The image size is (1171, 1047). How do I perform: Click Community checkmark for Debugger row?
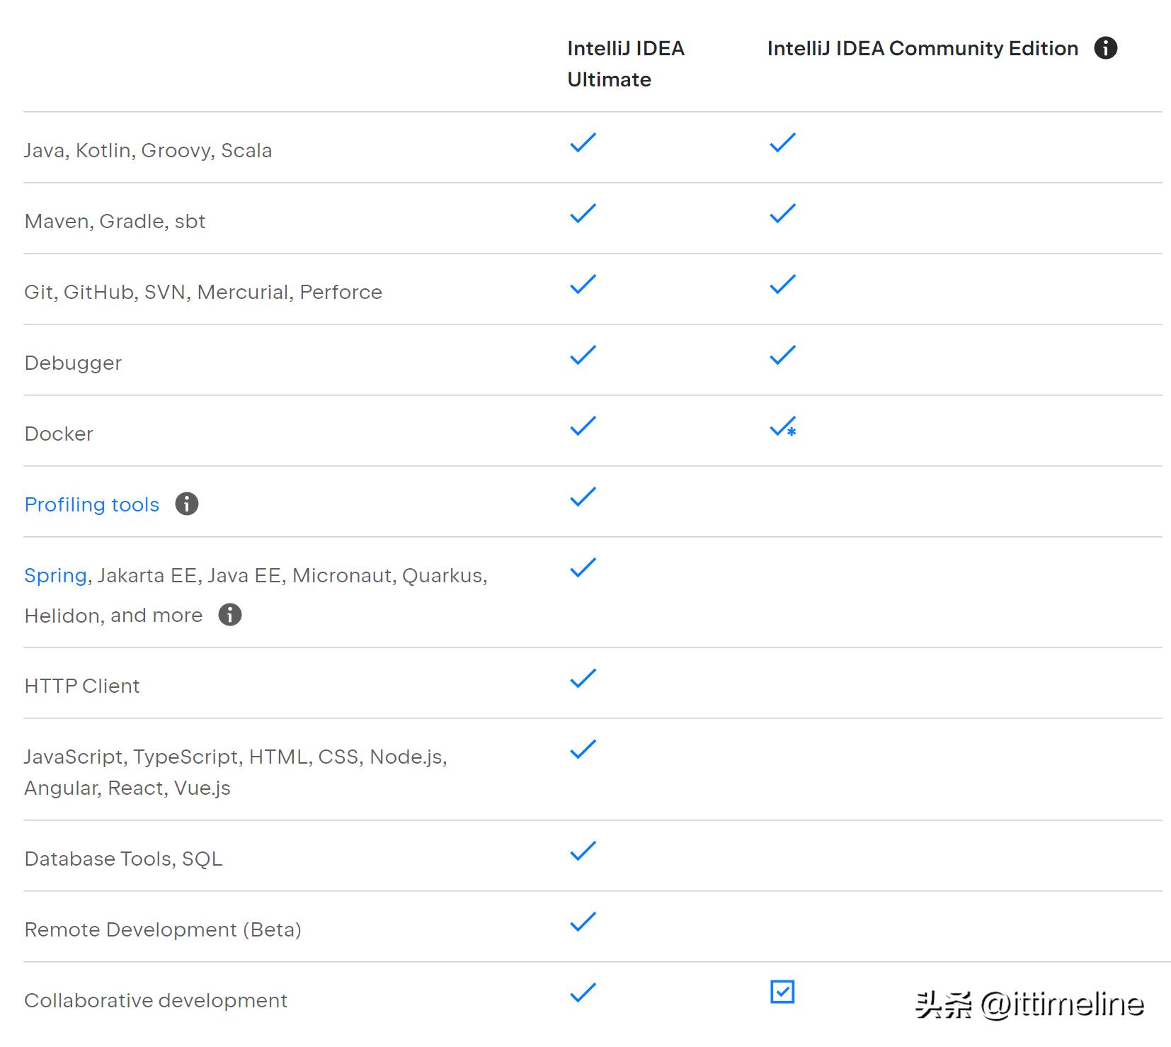(x=783, y=355)
